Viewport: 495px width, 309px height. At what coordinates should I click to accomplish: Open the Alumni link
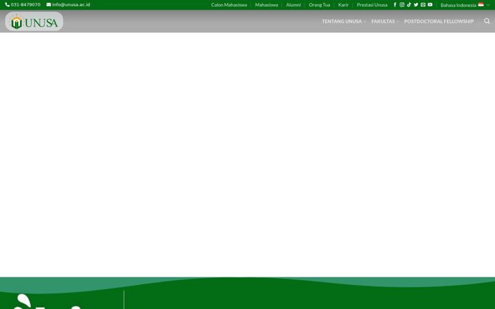pos(294,5)
